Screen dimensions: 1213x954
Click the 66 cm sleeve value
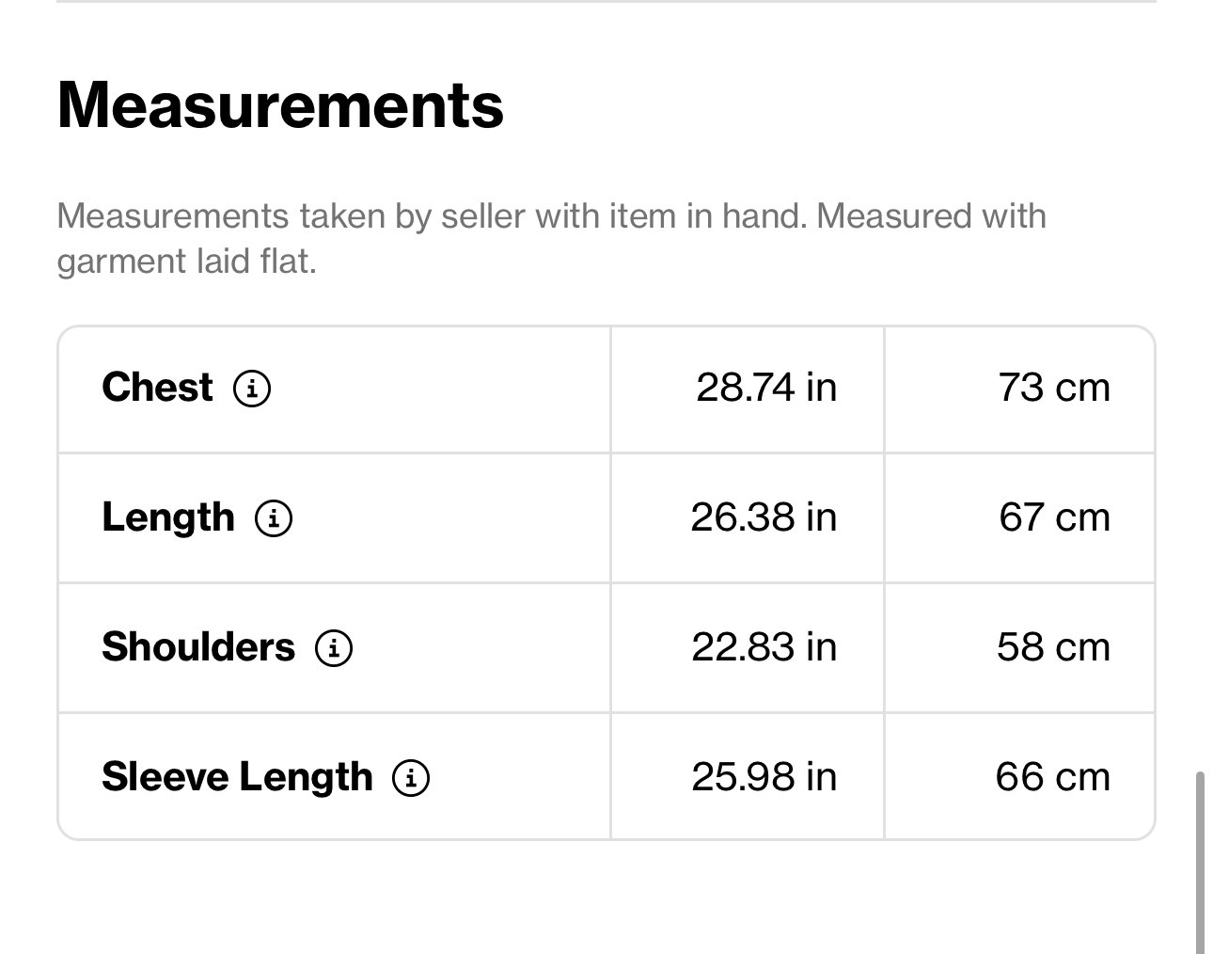[1053, 777]
